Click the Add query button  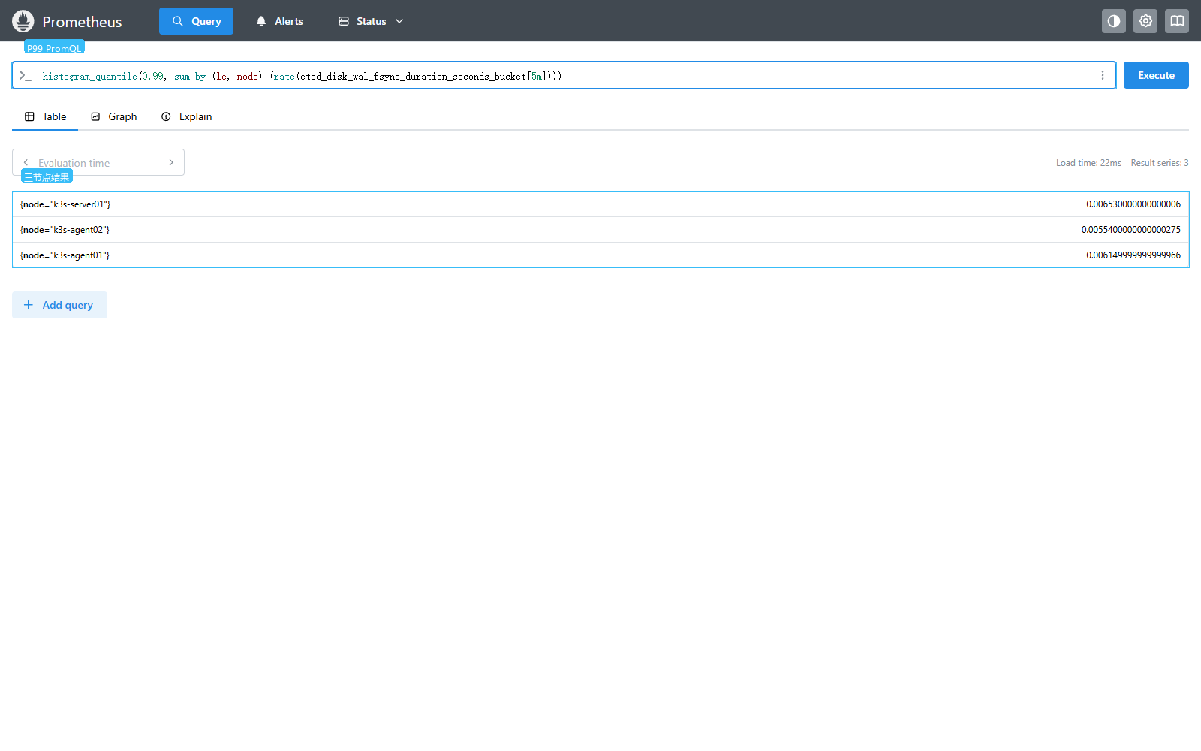click(x=59, y=305)
